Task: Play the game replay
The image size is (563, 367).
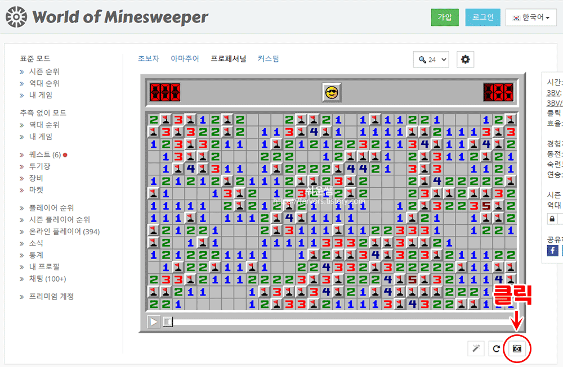Action: (154, 321)
